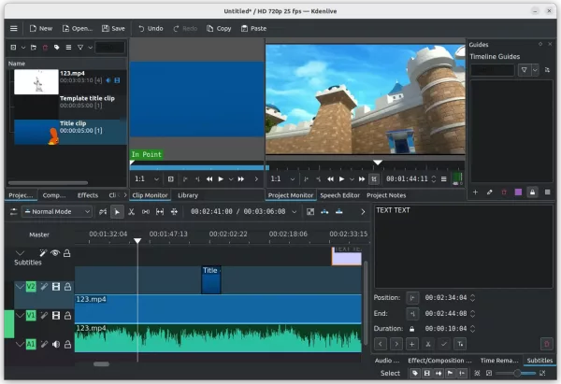This screenshot has width=561, height=384.
Task: Click the Open project button
Action: pyautogui.click(x=78, y=28)
